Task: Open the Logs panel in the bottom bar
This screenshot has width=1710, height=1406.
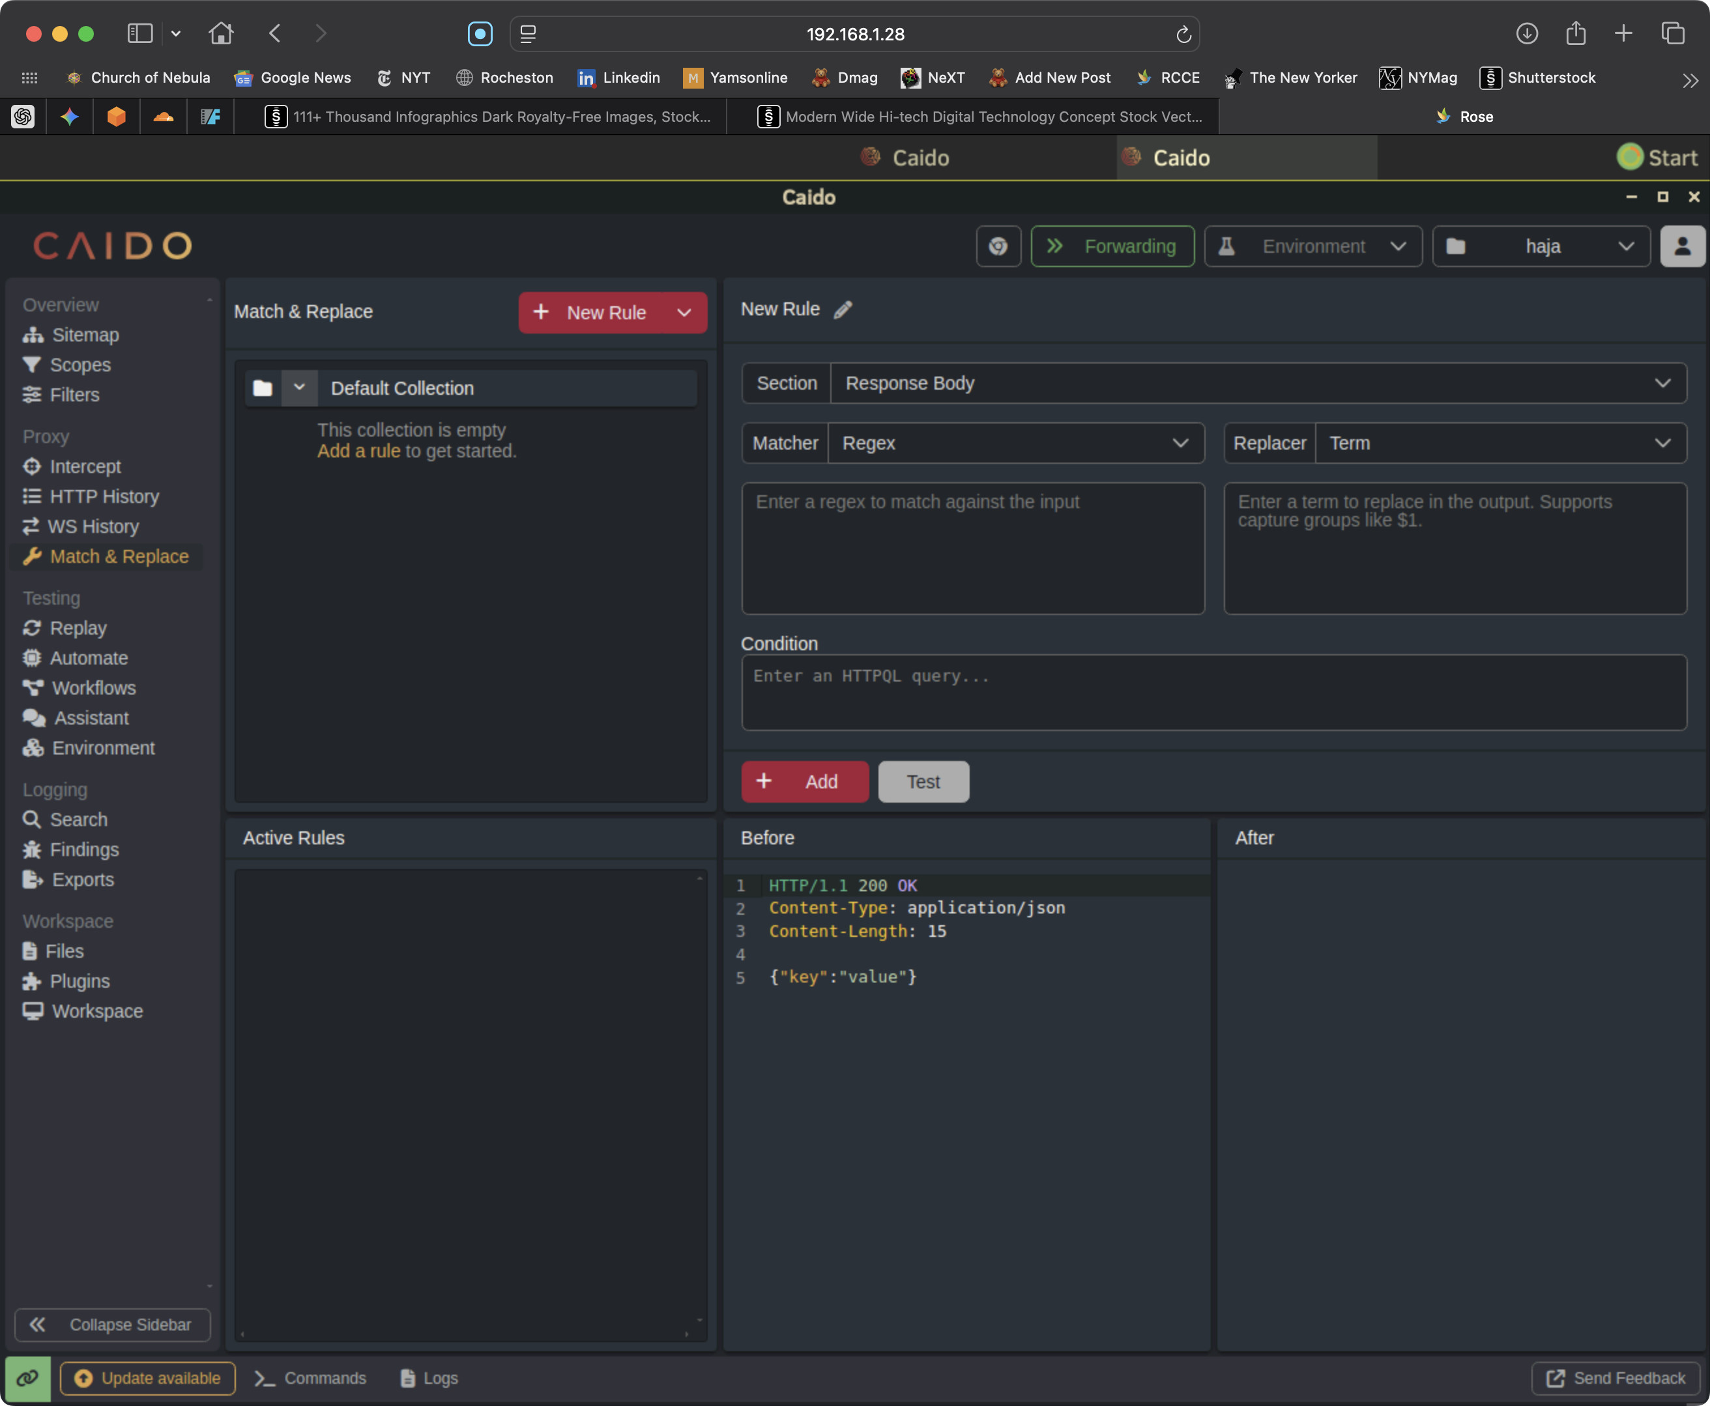Action: (430, 1377)
